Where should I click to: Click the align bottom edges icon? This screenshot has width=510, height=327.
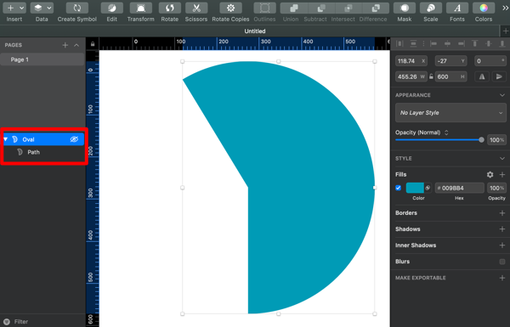click(502, 43)
